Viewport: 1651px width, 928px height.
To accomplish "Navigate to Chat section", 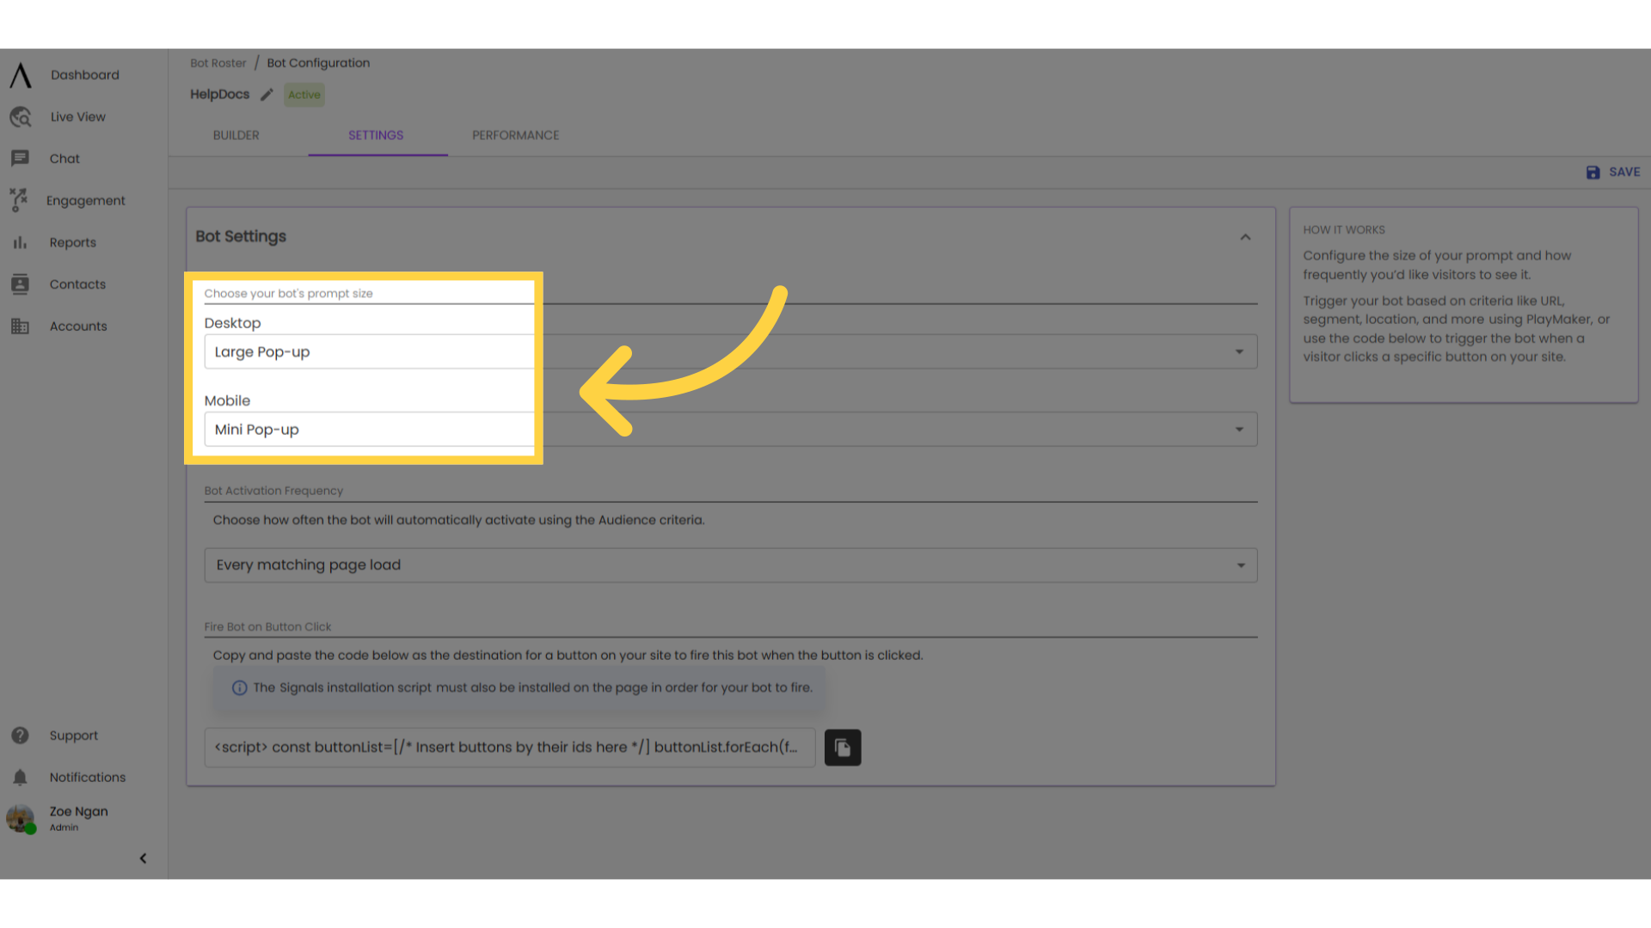I will [64, 159].
